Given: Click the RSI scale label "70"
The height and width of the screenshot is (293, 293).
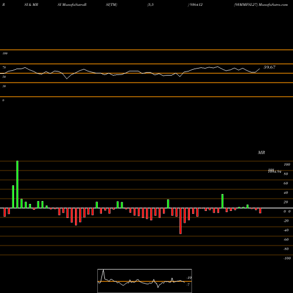Looking at the screenshot, I should [x=4, y=67].
